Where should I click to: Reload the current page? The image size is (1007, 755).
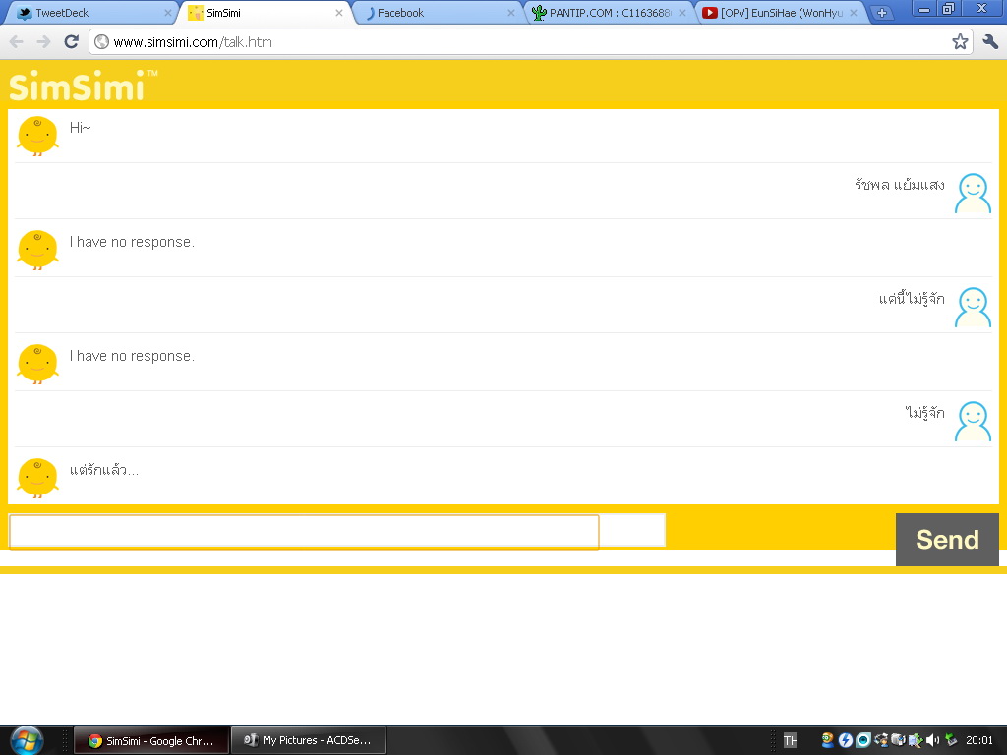pos(71,41)
